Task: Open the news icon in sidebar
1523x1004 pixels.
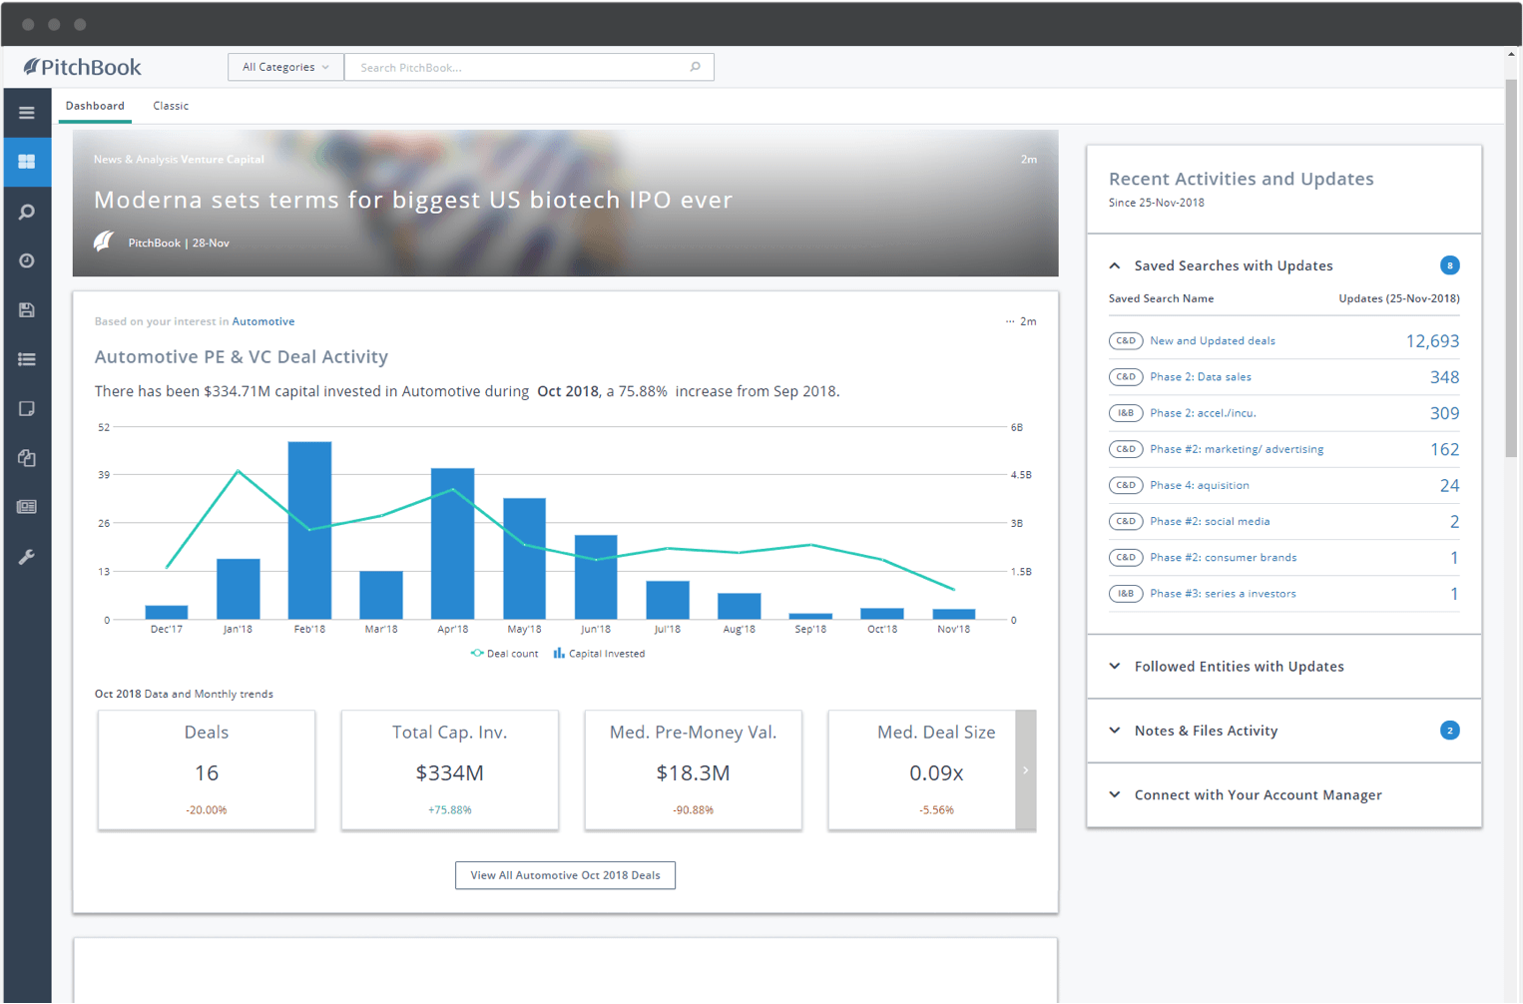Action: (27, 507)
